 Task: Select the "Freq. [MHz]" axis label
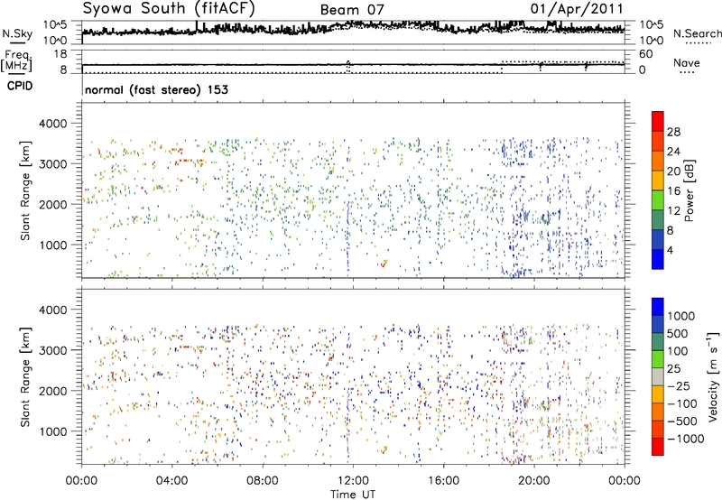pyautogui.click(x=18, y=60)
